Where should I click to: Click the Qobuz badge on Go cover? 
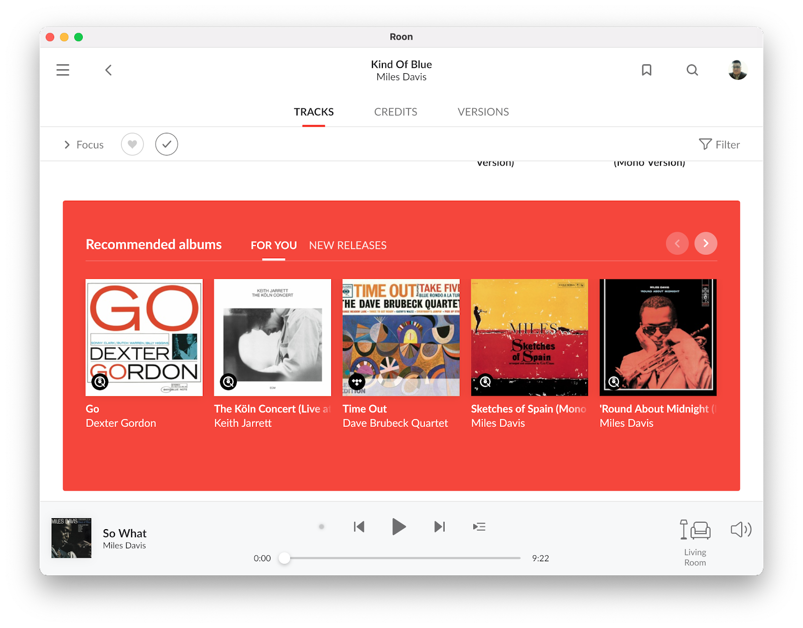pos(100,382)
